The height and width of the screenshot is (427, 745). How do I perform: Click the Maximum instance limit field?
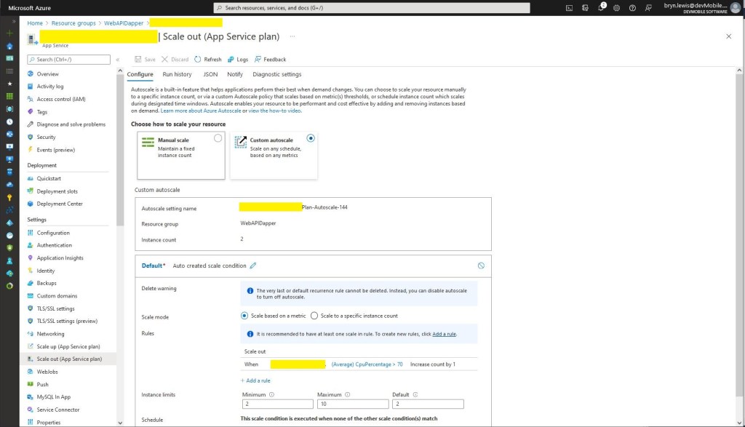tap(352, 404)
